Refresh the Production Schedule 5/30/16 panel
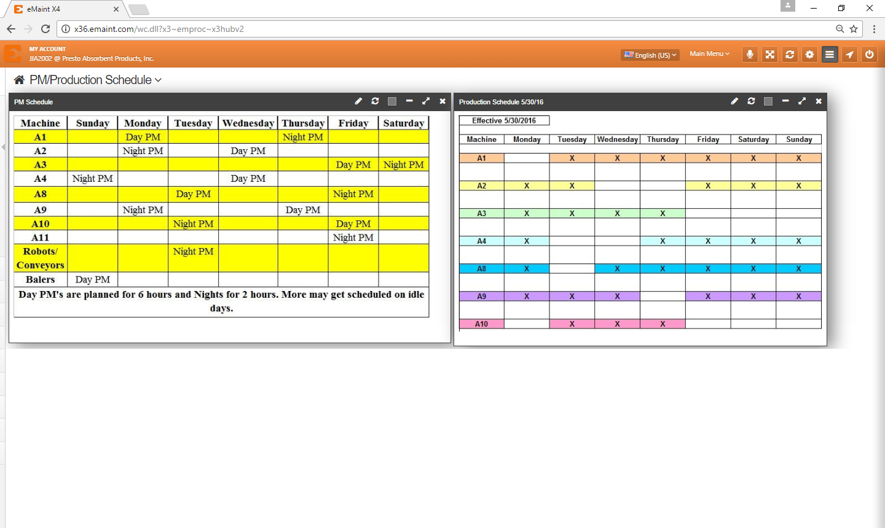Screen dimensions: 885x528 pos(751,101)
